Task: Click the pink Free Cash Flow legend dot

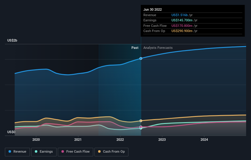Action: pyautogui.click(x=63, y=151)
